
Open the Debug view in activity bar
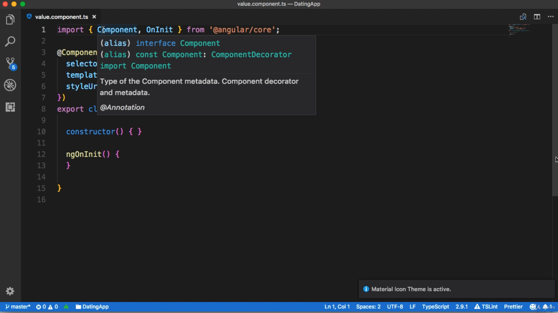10,85
